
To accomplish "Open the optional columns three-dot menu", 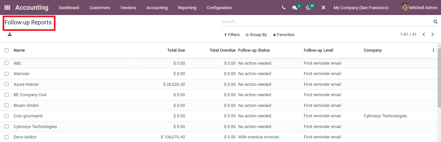I will coord(433,50).
